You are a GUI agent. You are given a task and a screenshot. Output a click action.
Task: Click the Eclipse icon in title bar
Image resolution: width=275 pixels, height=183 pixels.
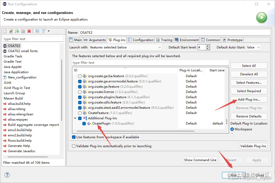click(x=4, y=4)
